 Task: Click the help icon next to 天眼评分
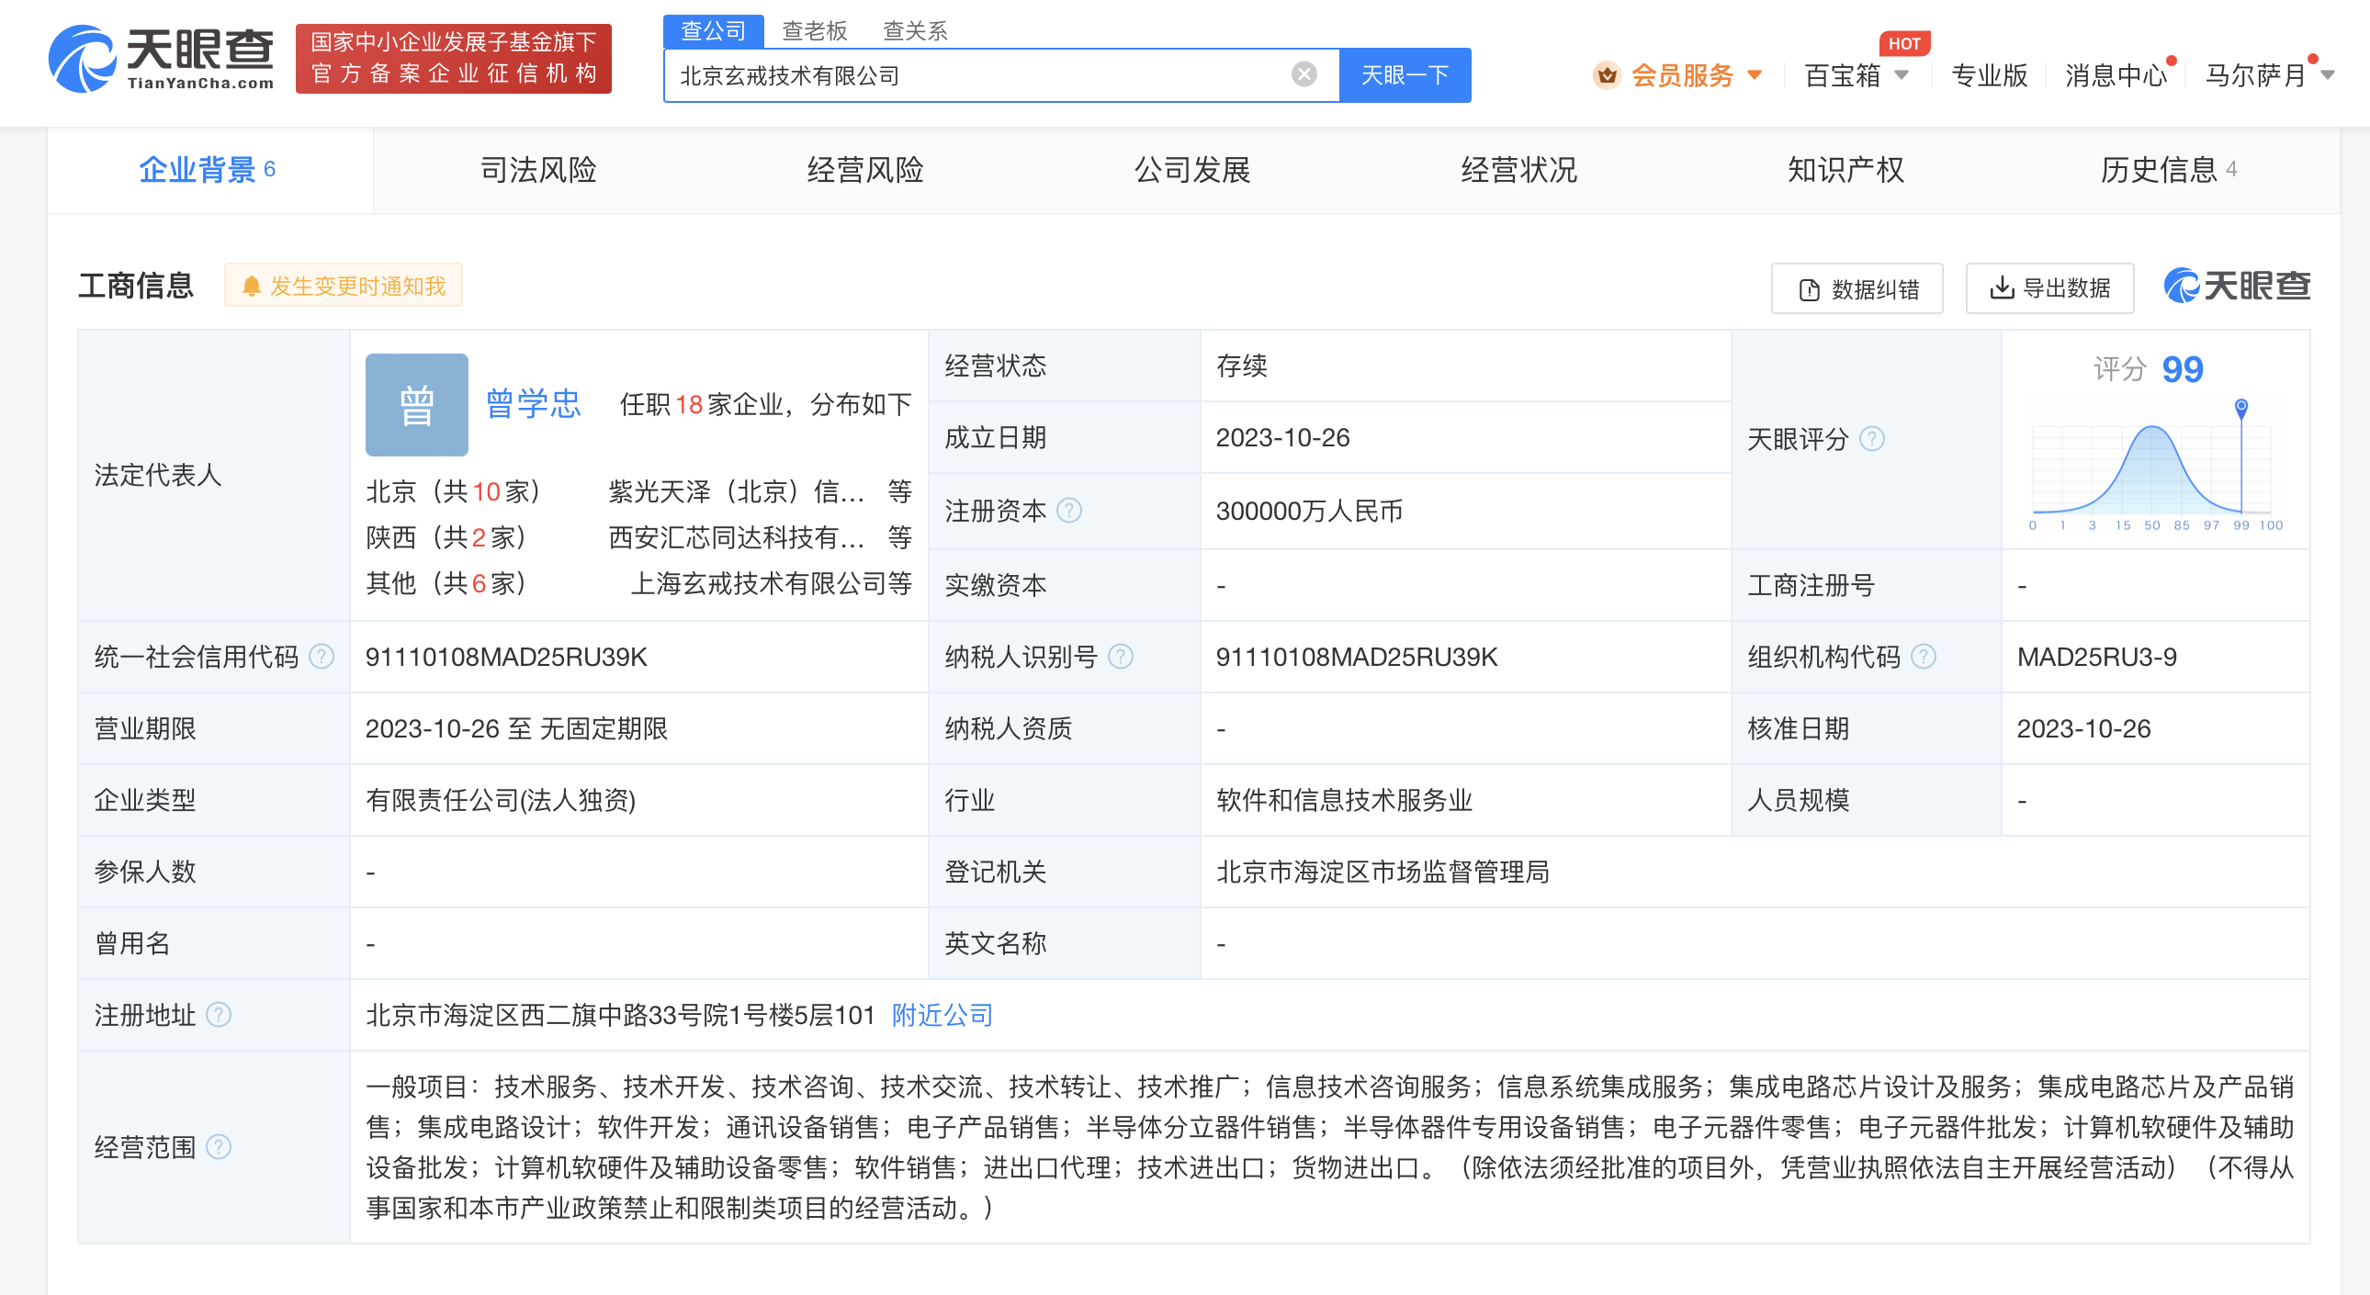click(x=1871, y=439)
